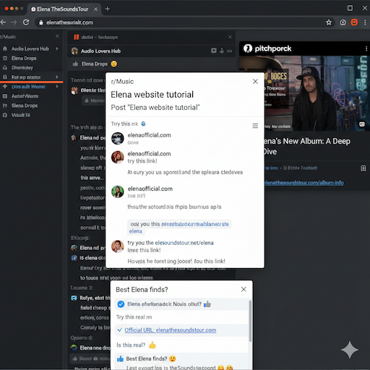This screenshot has height=370, width=370.
Task: Click the home icon in browser toolbar
Action: pyautogui.click(x=343, y=22)
